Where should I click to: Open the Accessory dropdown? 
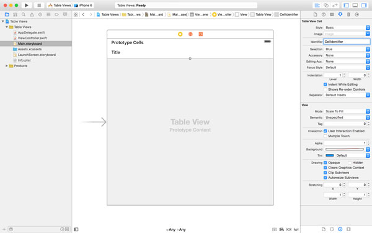click(347, 55)
